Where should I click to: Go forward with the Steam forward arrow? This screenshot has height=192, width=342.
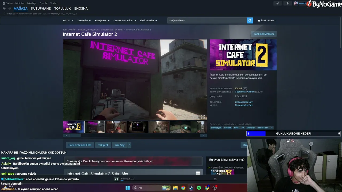pyautogui.click(x=10, y=9)
